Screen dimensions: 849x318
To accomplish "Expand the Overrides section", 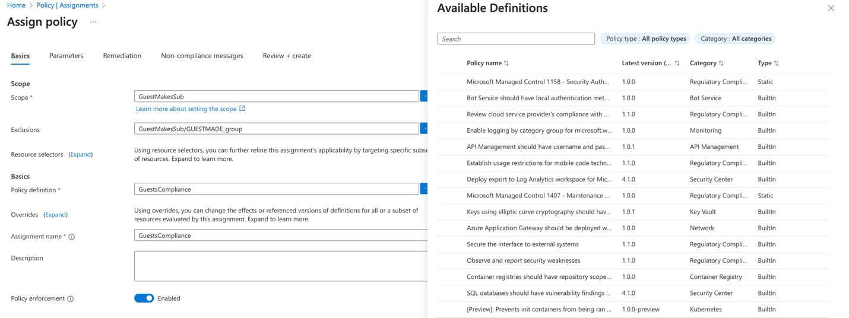I will 55,215.
